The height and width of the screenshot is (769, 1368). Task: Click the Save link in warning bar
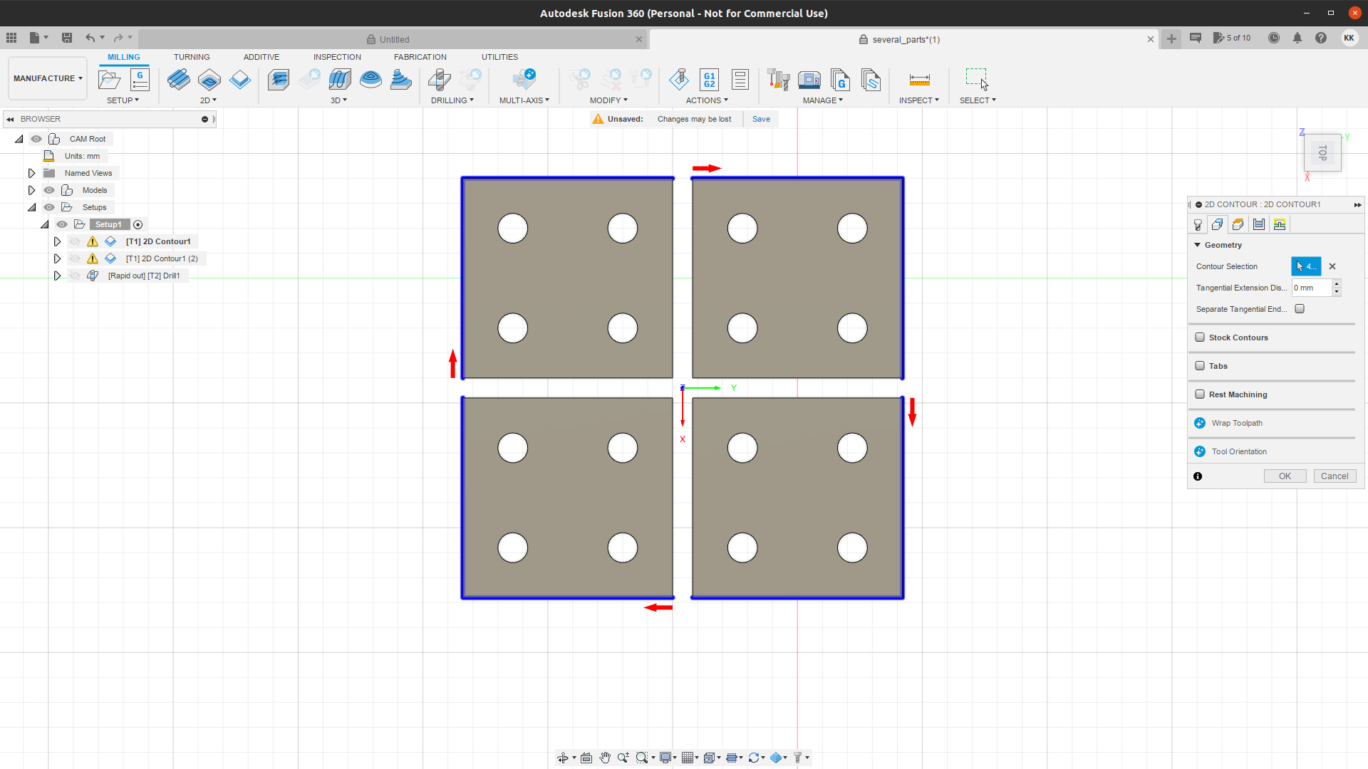coord(761,119)
